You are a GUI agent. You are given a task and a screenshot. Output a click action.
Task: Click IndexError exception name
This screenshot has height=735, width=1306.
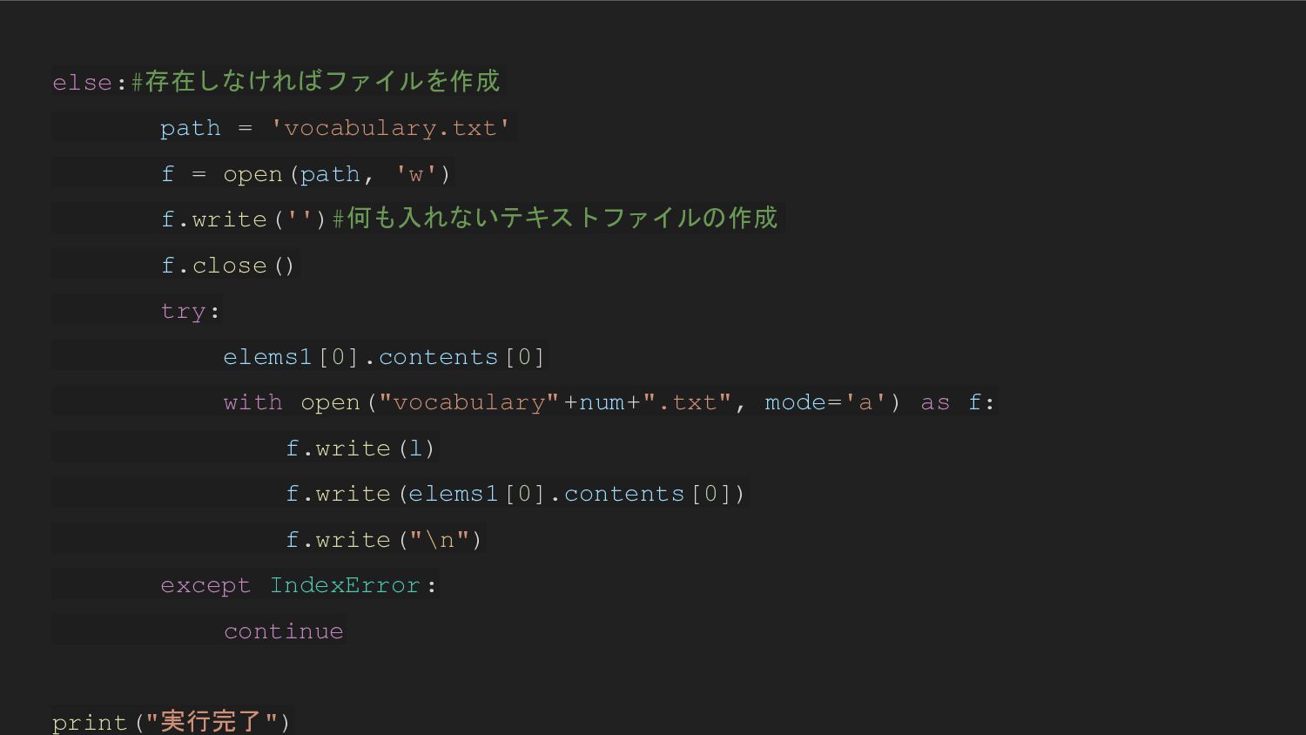[345, 585]
